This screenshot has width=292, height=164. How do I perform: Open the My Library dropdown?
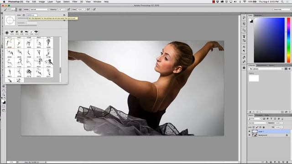click(266, 69)
